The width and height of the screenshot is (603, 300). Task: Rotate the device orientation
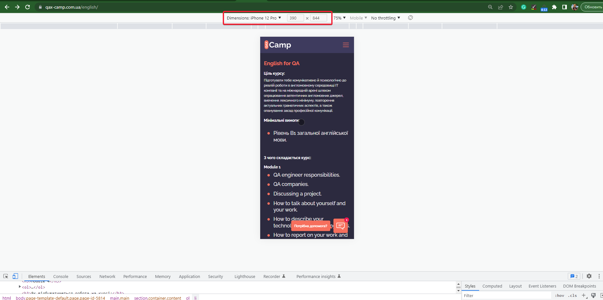tap(410, 18)
